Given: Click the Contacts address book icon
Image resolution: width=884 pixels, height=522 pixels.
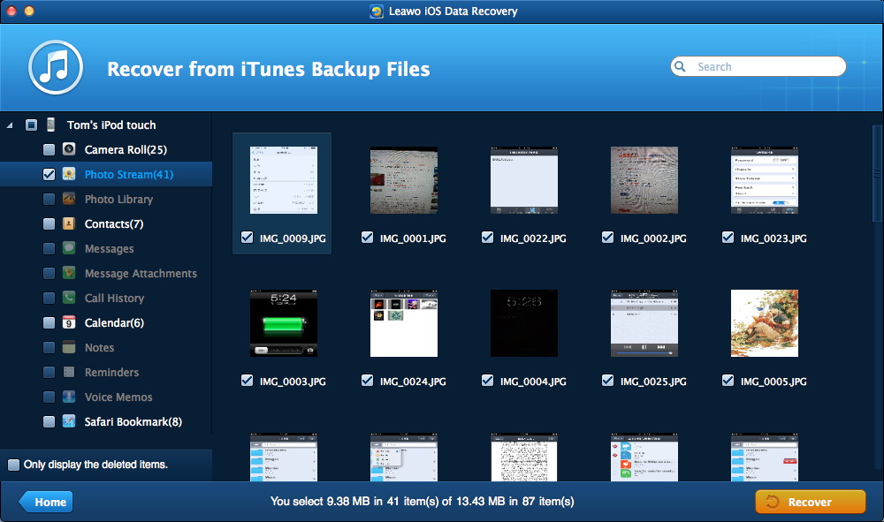Looking at the screenshot, I should 69,223.
